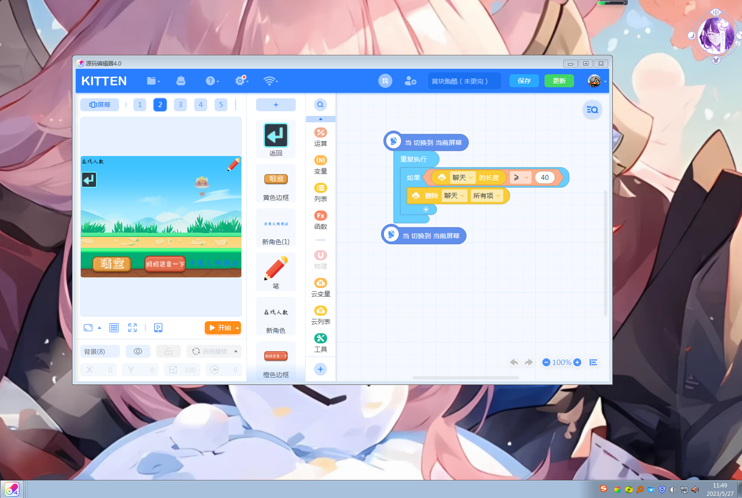Image resolution: width=742 pixels, height=498 pixels.
Task: Click the 我 round avatar badge
Action: [385, 81]
